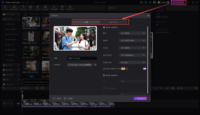Click the folder icon beside save location
The image size is (200, 115).
point(95,65)
